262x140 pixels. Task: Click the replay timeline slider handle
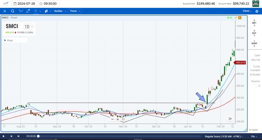click(x=38, y=136)
